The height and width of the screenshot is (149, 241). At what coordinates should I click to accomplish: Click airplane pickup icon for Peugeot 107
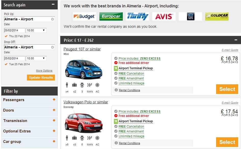tap(116, 68)
